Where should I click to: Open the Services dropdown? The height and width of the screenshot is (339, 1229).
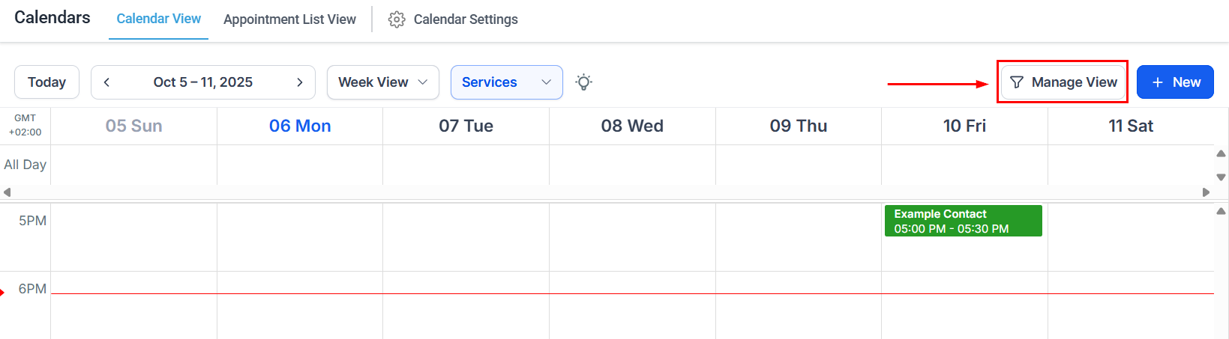click(507, 82)
